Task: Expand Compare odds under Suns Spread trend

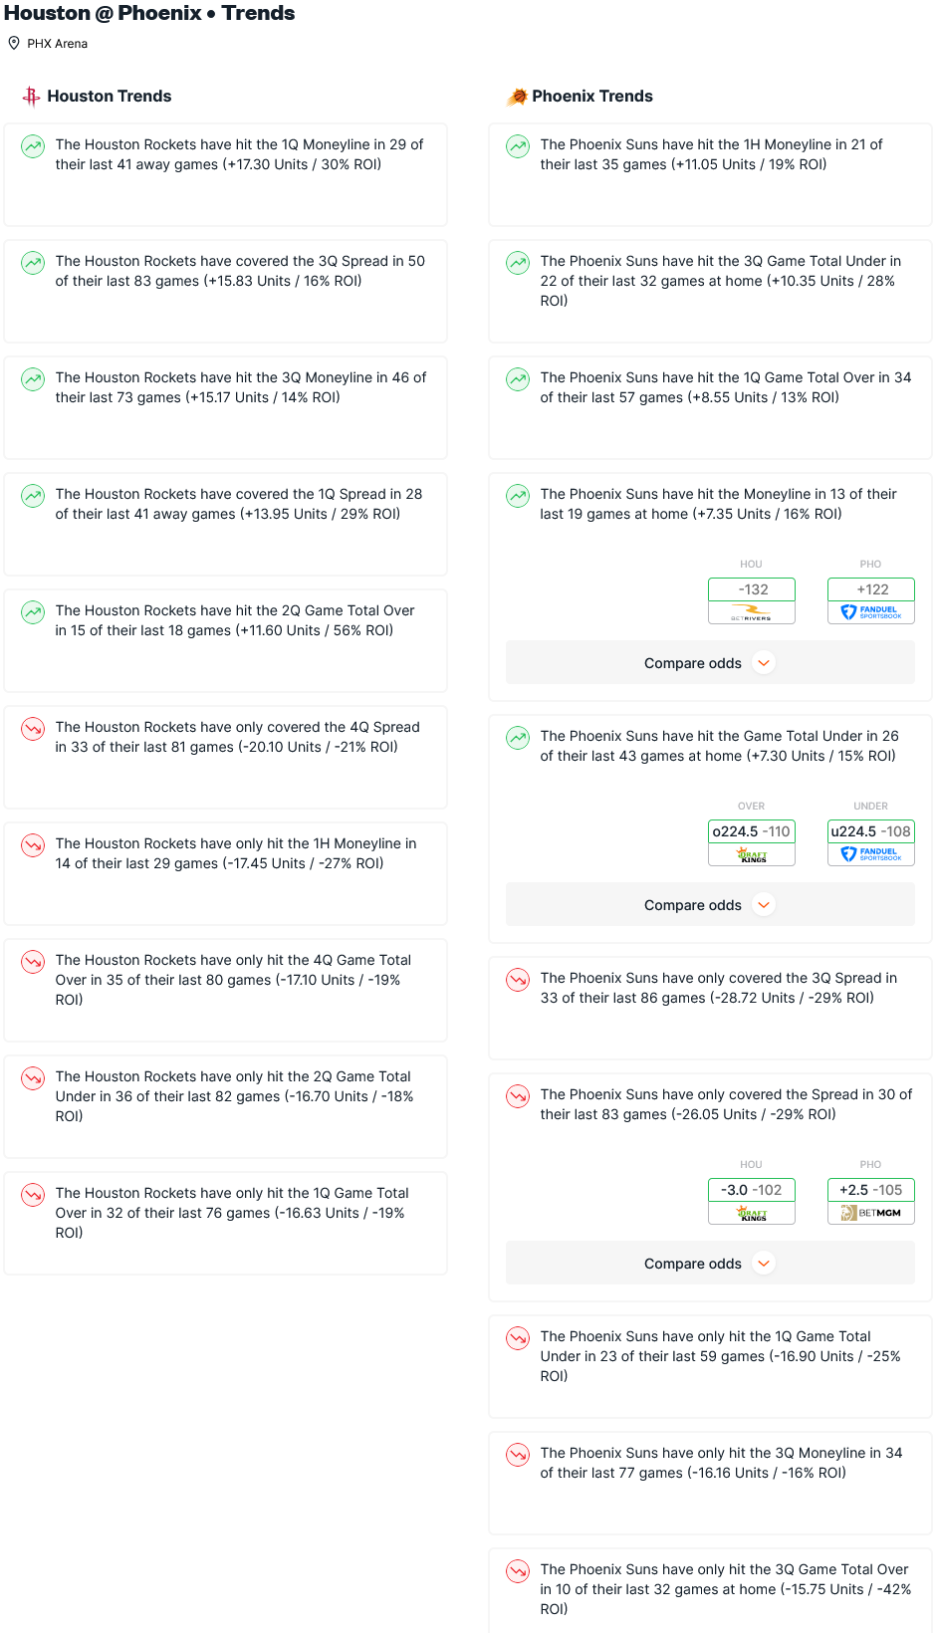Action: (x=710, y=1264)
